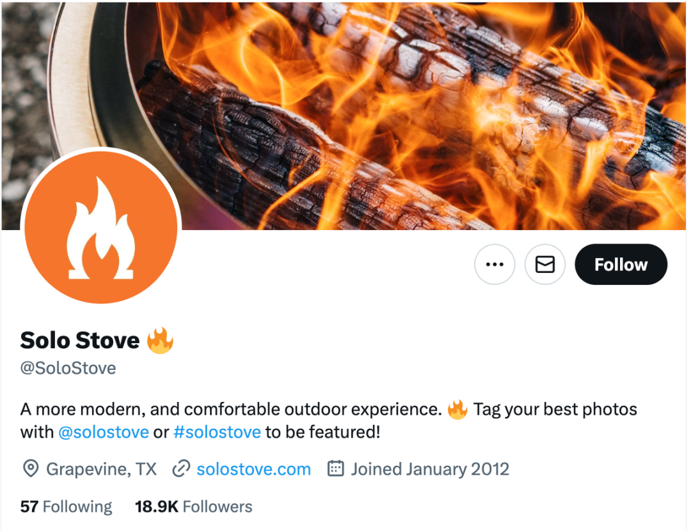
Task: Select the @SoloStove handle text
Action: 68,368
